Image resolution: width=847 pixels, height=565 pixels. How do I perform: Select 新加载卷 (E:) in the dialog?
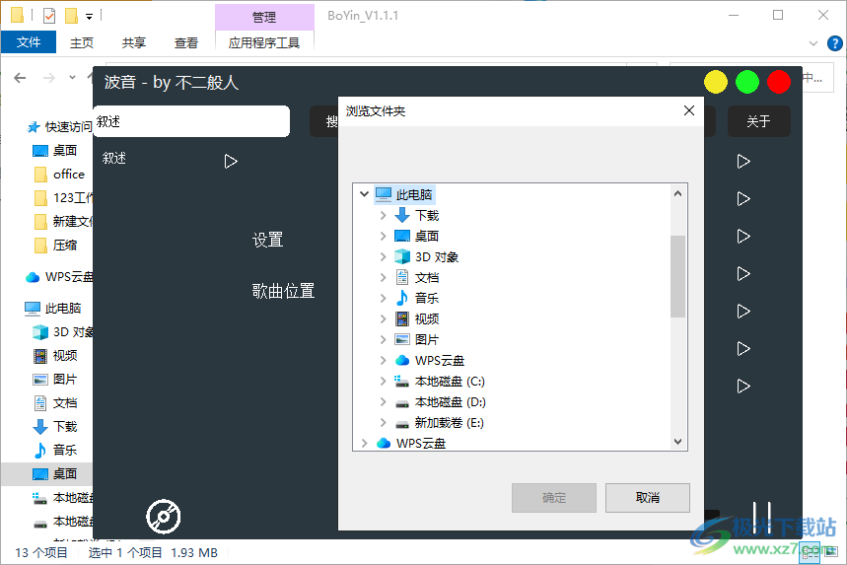(449, 422)
